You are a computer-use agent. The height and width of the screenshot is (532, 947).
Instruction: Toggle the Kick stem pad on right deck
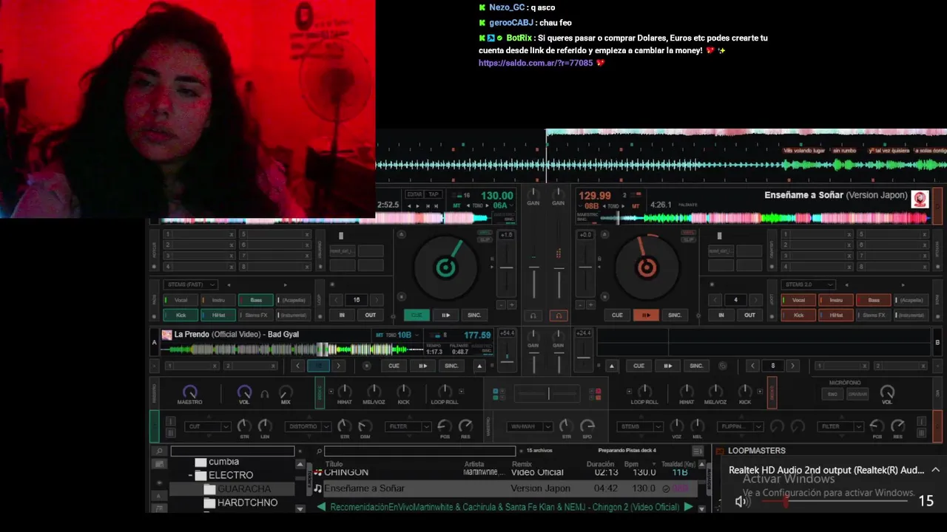click(x=798, y=315)
